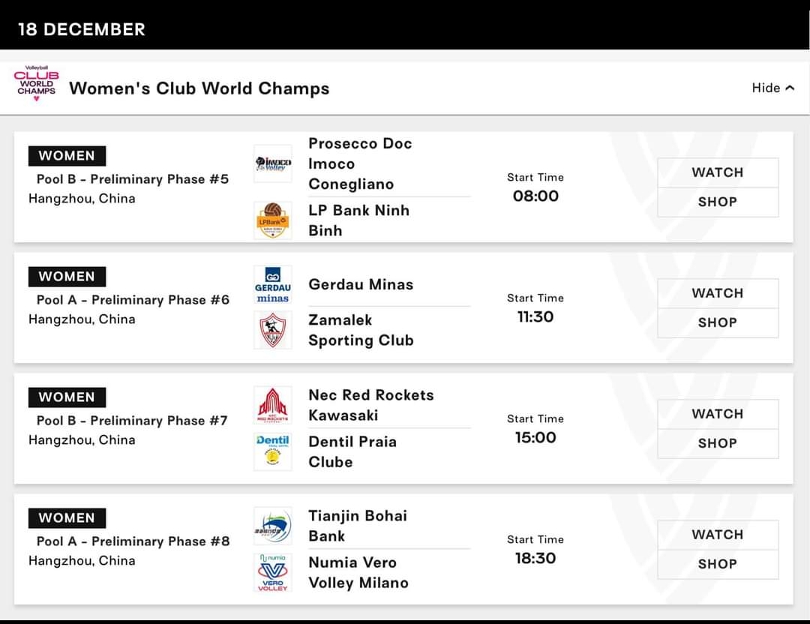Watch the 08:00 Conegliano match
This screenshot has width=810, height=624.
pyautogui.click(x=718, y=172)
